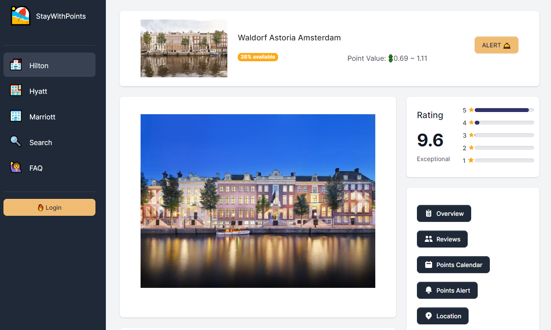Click the Hilton hotel building icon
The image size is (551, 330).
pyautogui.click(x=16, y=65)
